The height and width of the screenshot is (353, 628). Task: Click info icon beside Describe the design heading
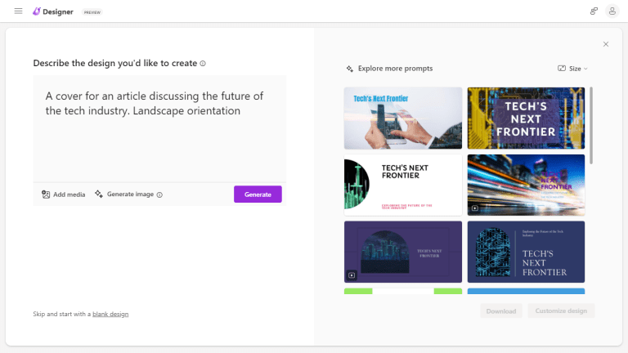203,63
